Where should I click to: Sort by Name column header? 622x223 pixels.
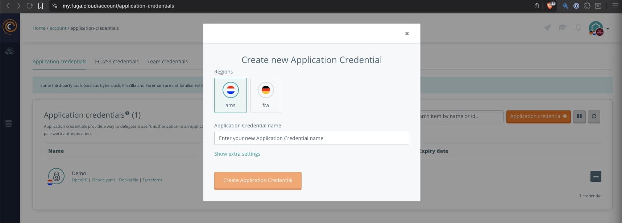[56, 151]
